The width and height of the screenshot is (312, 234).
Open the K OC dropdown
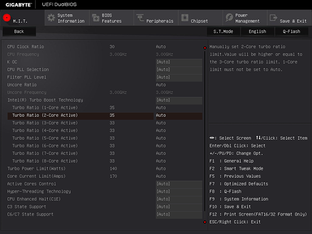(178, 62)
